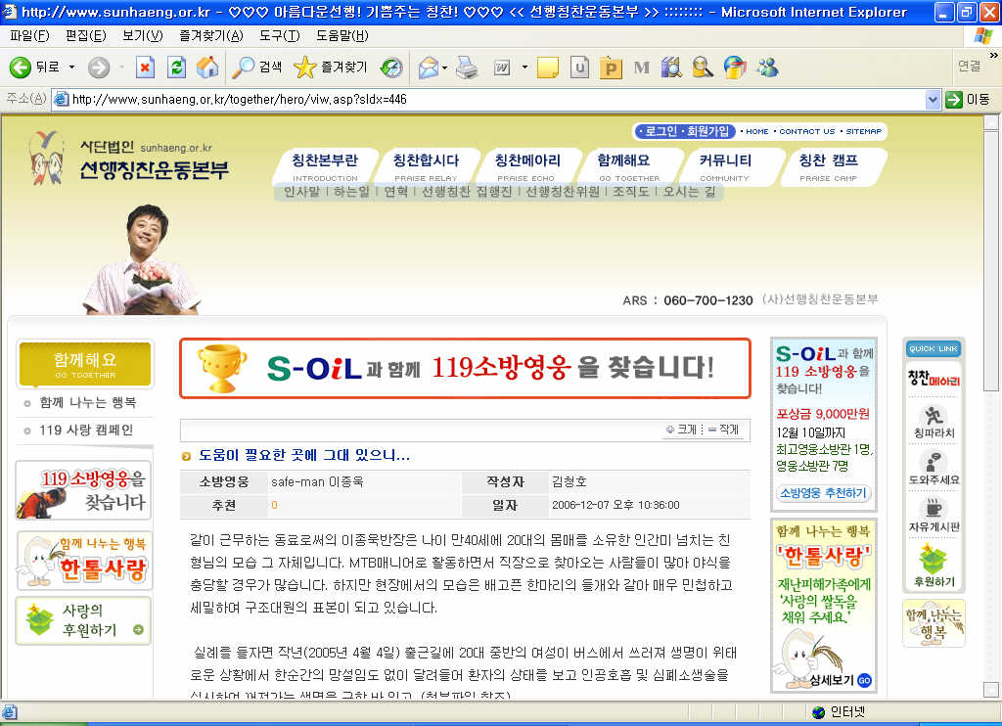
Task: Open 칭찬합시다 Praise Relay tab
Action: (427, 166)
